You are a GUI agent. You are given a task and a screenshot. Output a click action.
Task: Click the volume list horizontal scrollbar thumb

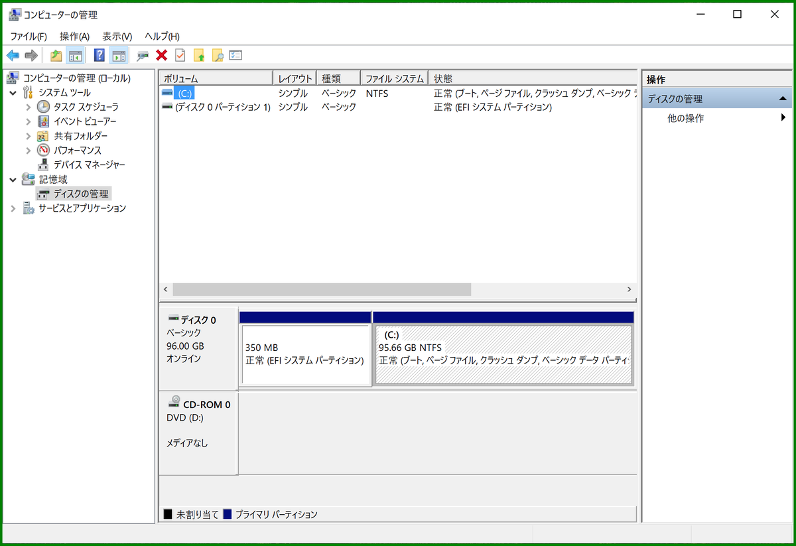coord(322,290)
